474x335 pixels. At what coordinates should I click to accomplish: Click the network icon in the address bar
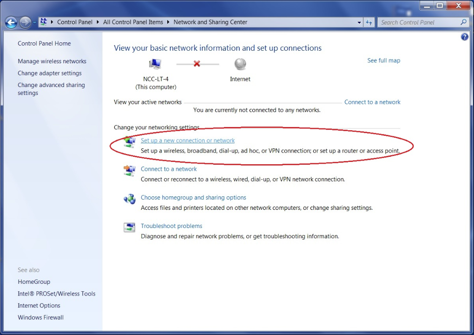(43, 21)
